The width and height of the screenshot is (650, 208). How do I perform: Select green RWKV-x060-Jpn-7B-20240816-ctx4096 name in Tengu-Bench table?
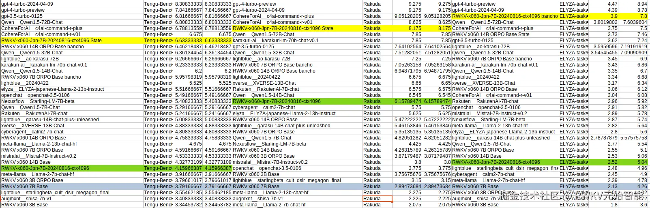pos(72,168)
